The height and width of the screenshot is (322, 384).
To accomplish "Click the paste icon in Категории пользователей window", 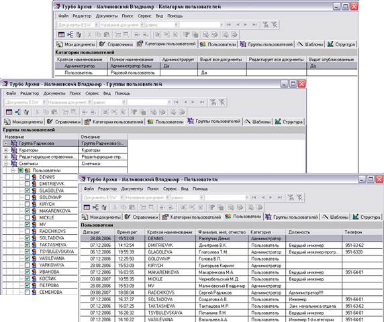I will point(107,35).
